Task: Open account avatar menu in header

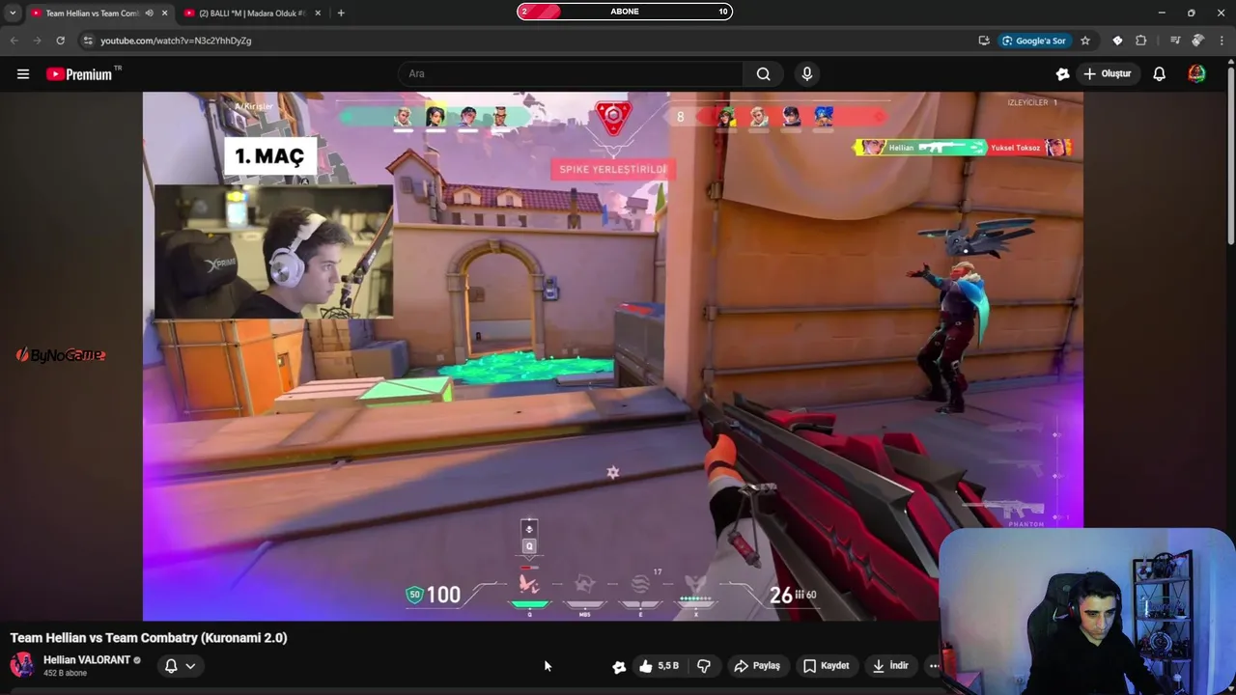Action: [x=1196, y=73]
